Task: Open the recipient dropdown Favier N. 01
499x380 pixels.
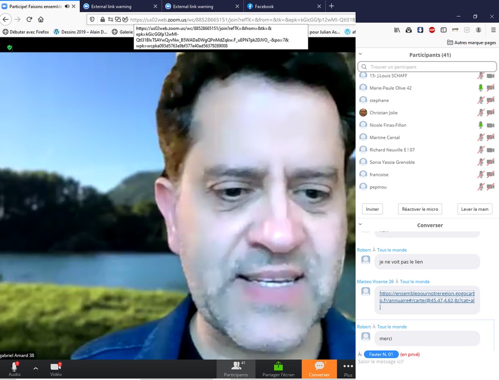Action: tap(381, 354)
